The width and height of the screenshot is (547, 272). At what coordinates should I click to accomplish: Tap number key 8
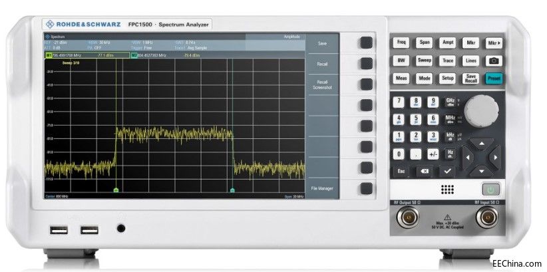coord(415,102)
